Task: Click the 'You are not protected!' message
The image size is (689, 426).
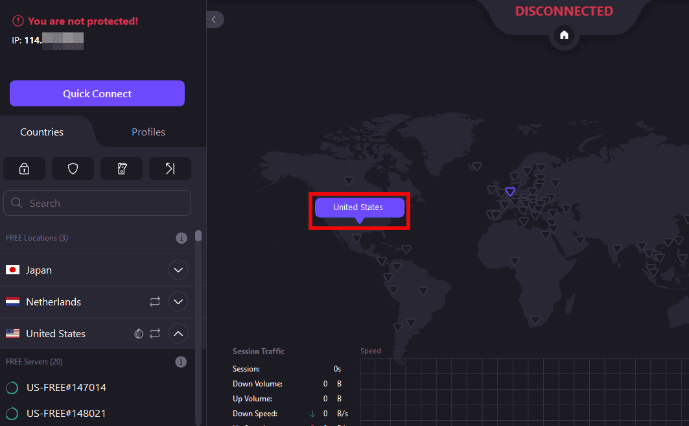Action: point(83,21)
